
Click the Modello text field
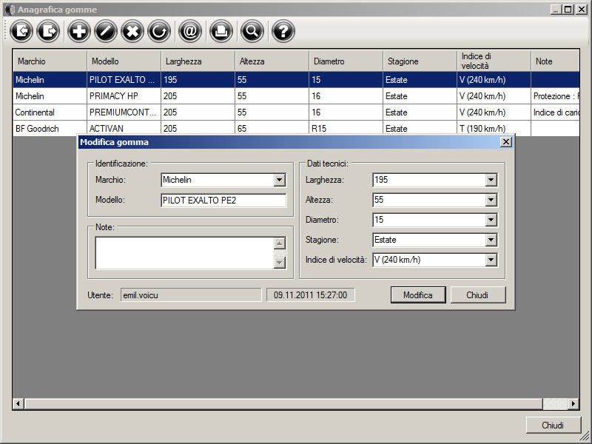tap(223, 201)
